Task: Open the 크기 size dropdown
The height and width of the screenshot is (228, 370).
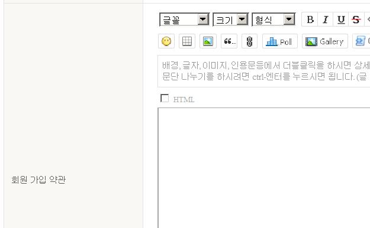Action: [230, 19]
